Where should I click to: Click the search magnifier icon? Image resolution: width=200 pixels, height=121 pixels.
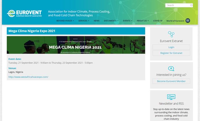pyautogui.click(x=191, y=5)
